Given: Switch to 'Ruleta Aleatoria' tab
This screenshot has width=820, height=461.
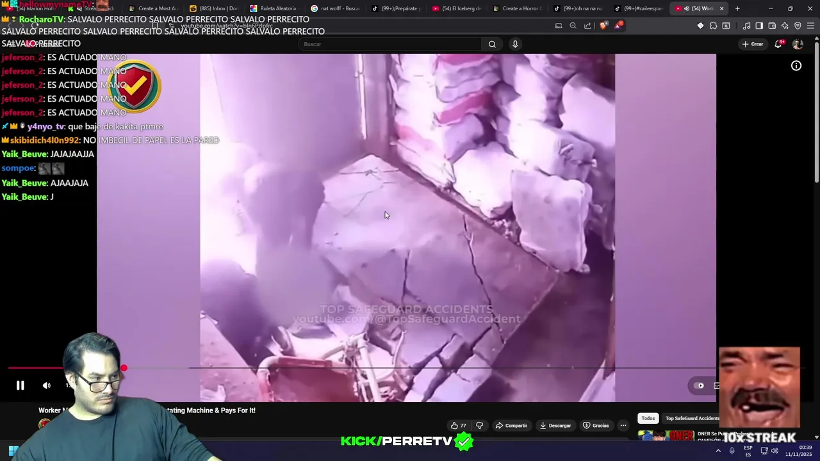Looking at the screenshot, I should 274,8.
